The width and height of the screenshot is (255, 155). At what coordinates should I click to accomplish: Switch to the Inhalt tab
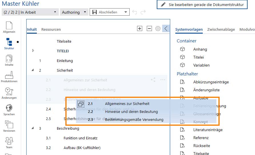(32, 30)
